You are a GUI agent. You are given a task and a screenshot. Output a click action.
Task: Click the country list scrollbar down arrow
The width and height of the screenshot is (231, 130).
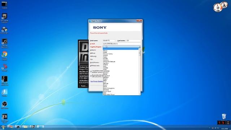coord(140,94)
